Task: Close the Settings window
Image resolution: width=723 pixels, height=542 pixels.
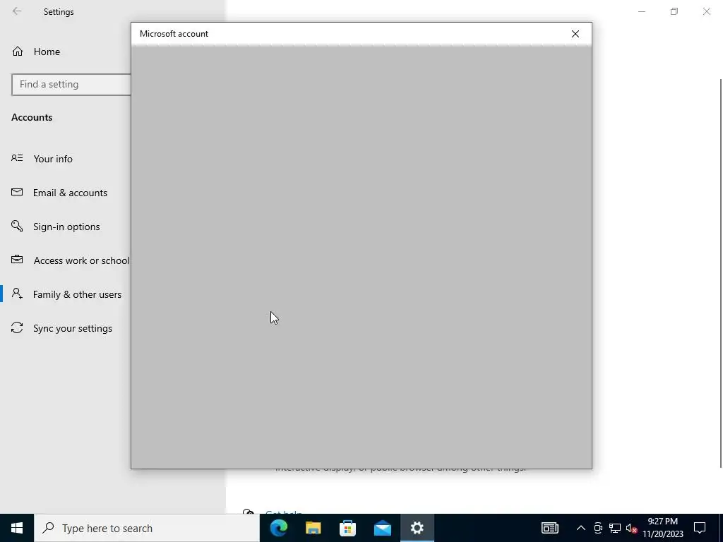Action: tap(706, 11)
